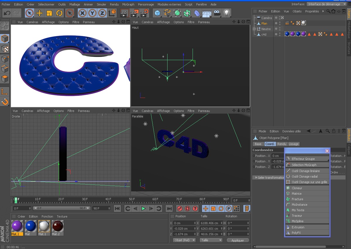Add a light object via lightbulb icon
This screenshot has height=249, width=351.
pos(226,13)
